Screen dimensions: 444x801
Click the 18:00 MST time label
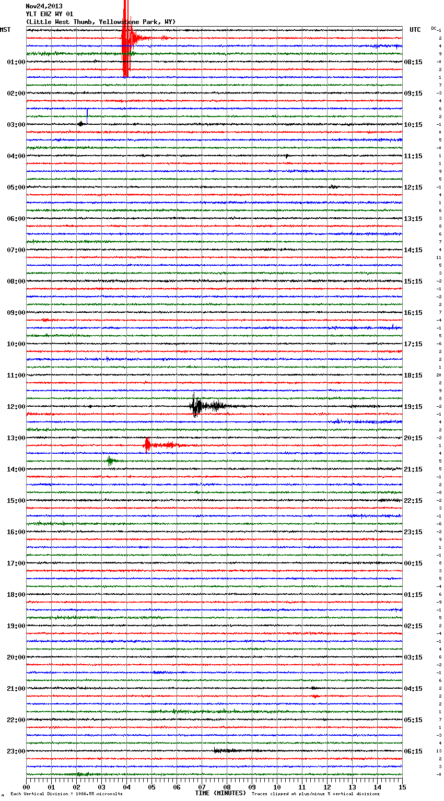click(x=16, y=595)
